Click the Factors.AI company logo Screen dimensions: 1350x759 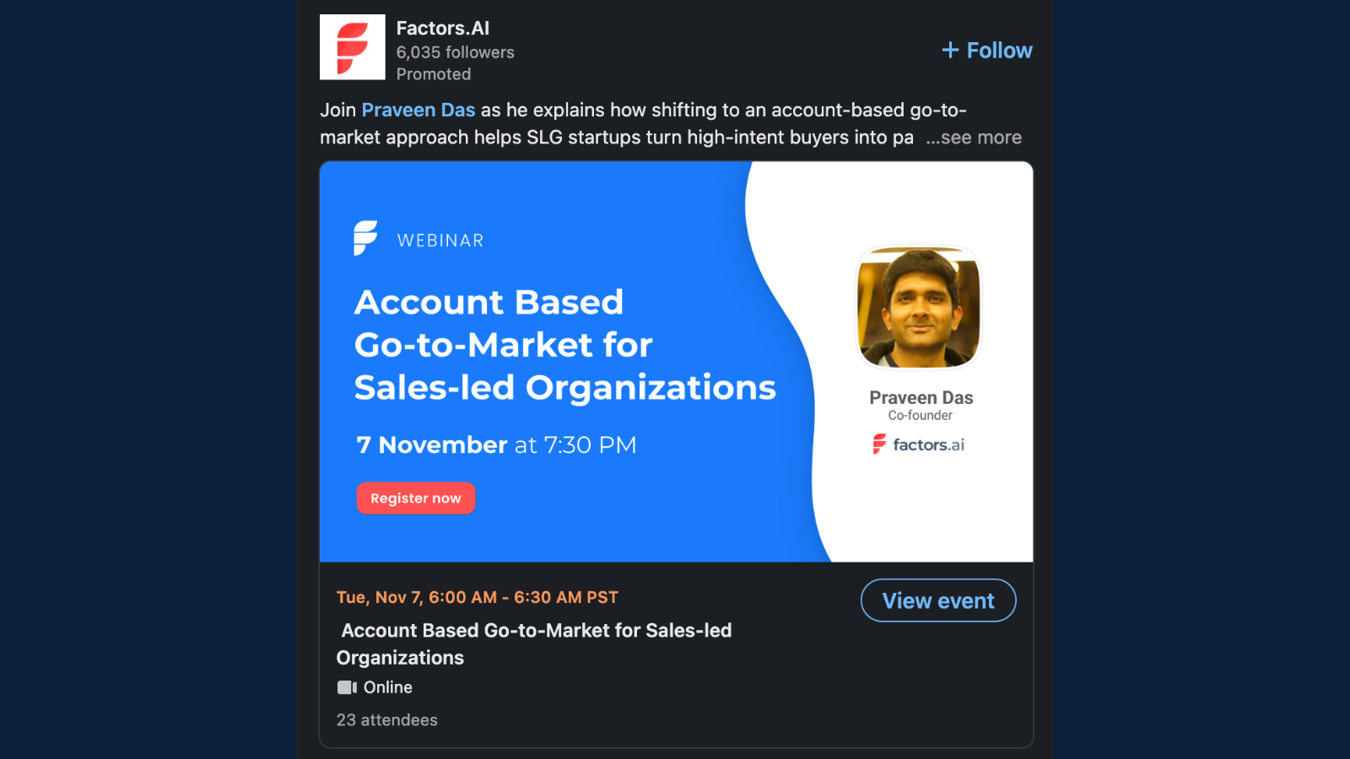[x=352, y=46]
